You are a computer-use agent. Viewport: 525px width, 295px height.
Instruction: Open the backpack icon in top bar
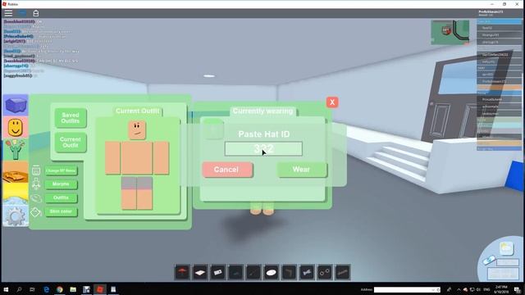click(x=36, y=13)
